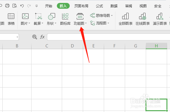Image resolution: width=170 pixels, height=112 pixels.
Task: Open the 安全 tab
Action: [x=158, y=6]
